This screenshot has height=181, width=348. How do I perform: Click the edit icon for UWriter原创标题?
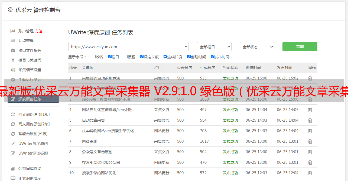(13, 153)
